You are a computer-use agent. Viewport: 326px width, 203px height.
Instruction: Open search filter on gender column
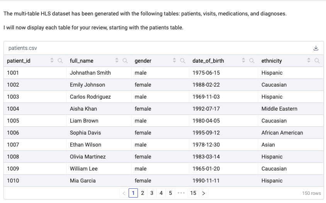tap(183, 61)
